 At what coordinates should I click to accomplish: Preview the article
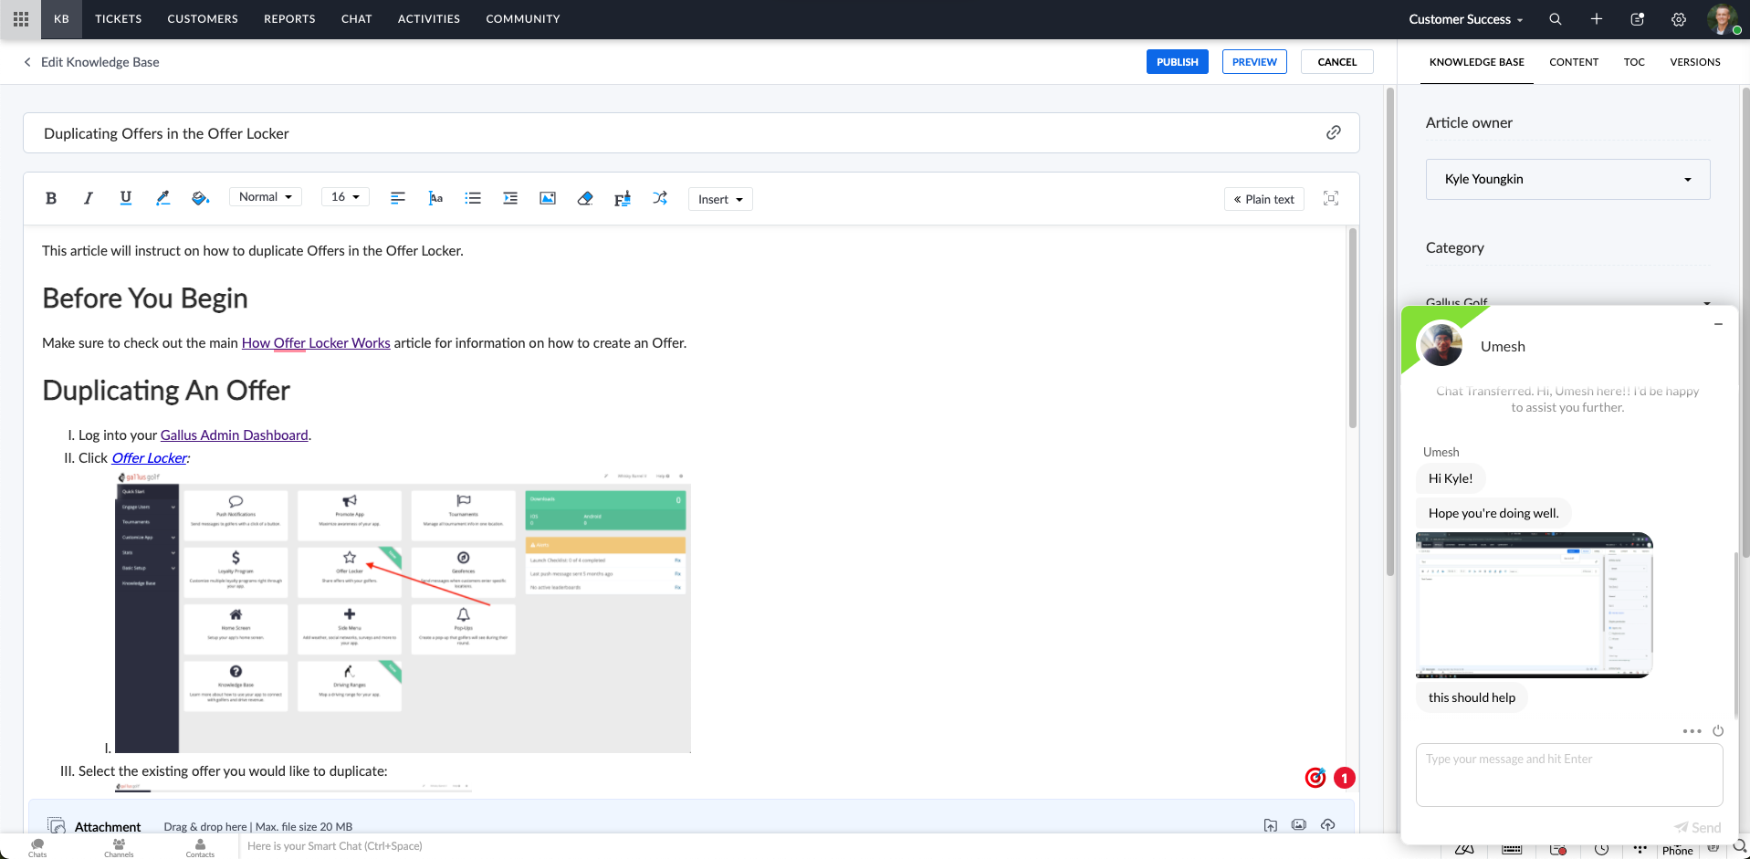click(1254, 62)
